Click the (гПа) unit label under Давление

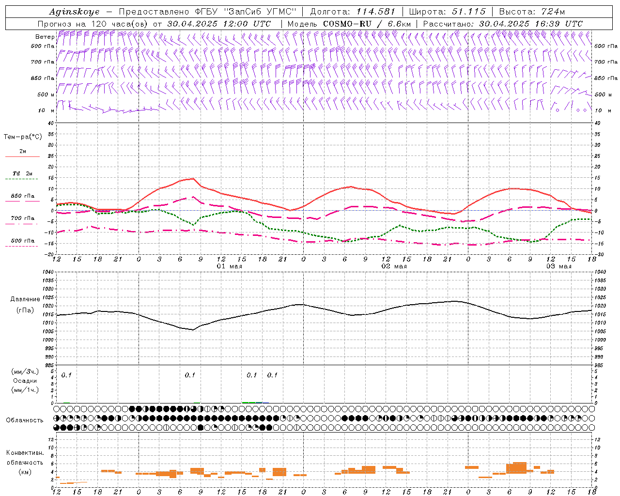point(25,310)
